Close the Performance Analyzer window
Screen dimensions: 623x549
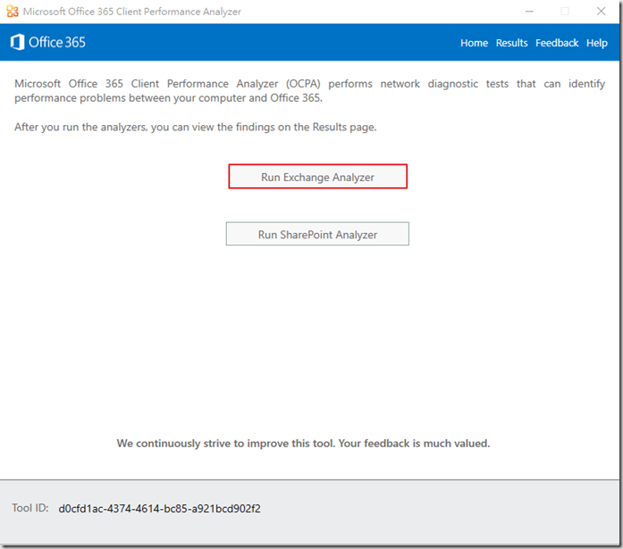602,12
